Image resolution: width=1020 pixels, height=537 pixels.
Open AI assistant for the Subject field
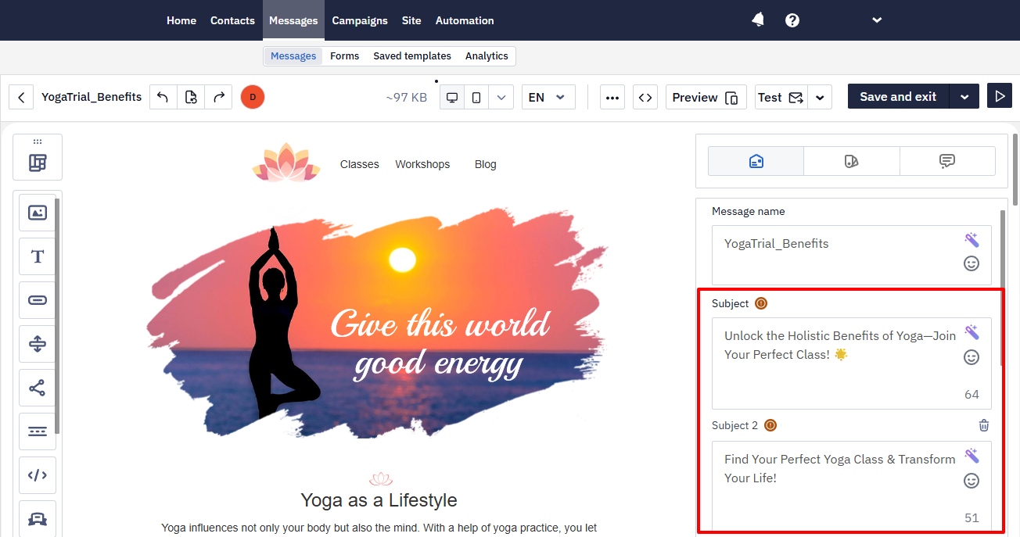coord(972,332)
